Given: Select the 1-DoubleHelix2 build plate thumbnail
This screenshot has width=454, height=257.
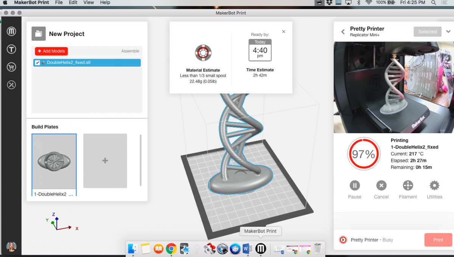Looking at the screenshot, I should [x=54, y=165].
